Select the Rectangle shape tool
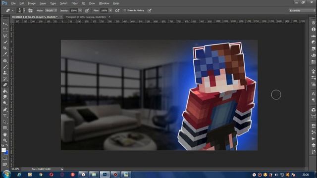This screenshot has height=178, width=317. (x=5, y=128)
